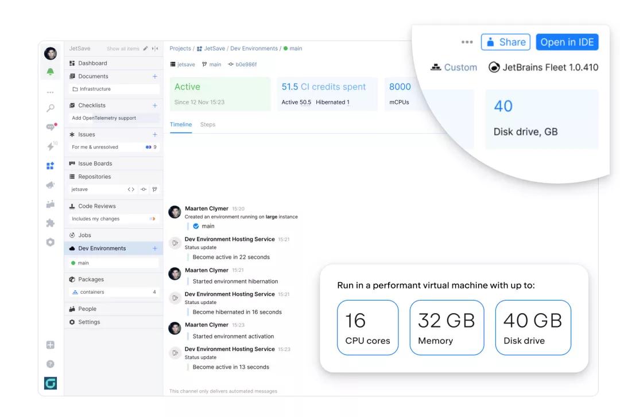
Task: View jetsave commits icon
Action: coord(144,189)
